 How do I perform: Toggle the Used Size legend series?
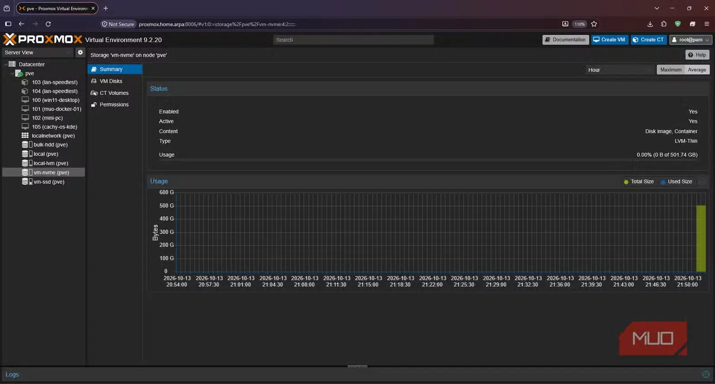pyautogui.click(x=676, y=182)
